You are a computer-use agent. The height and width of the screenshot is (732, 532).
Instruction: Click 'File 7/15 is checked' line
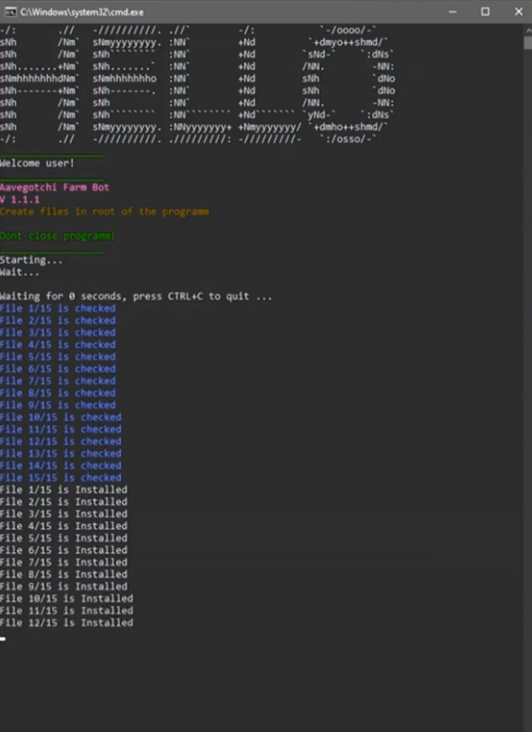pyautogui.click(x=57, y=382)
